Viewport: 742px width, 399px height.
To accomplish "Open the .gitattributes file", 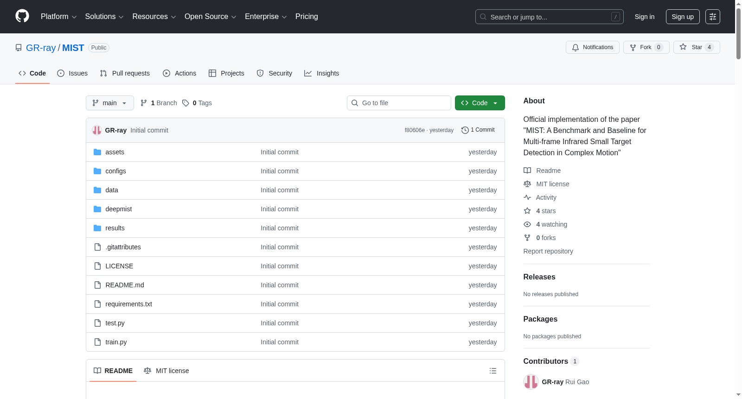I will (x=123, y=247).
